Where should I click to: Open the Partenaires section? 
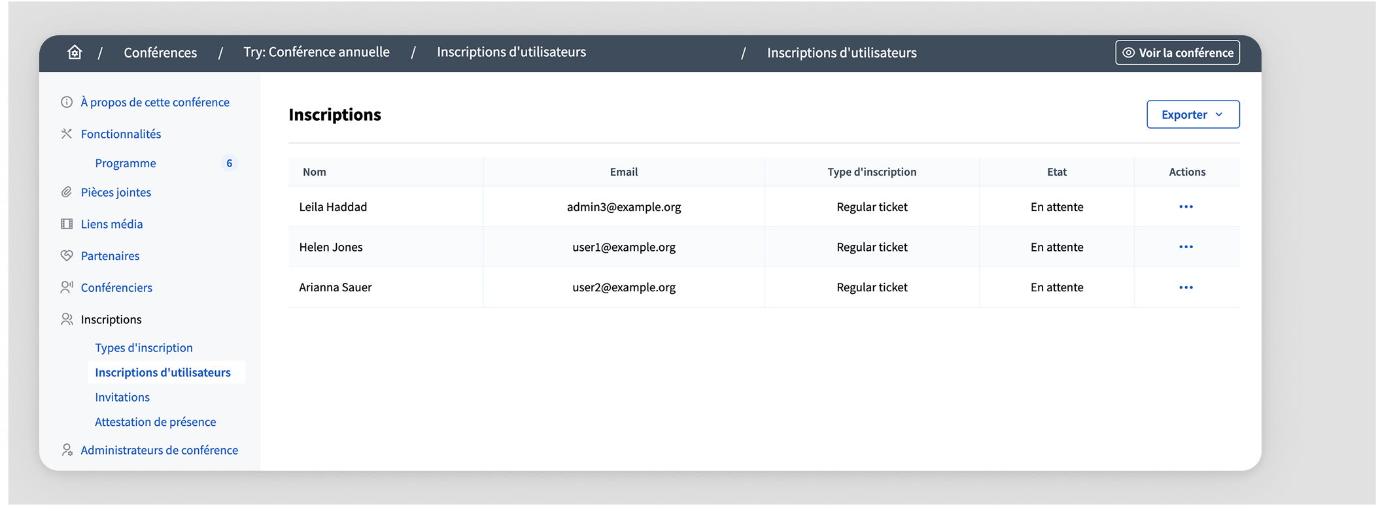pos(110,255)
